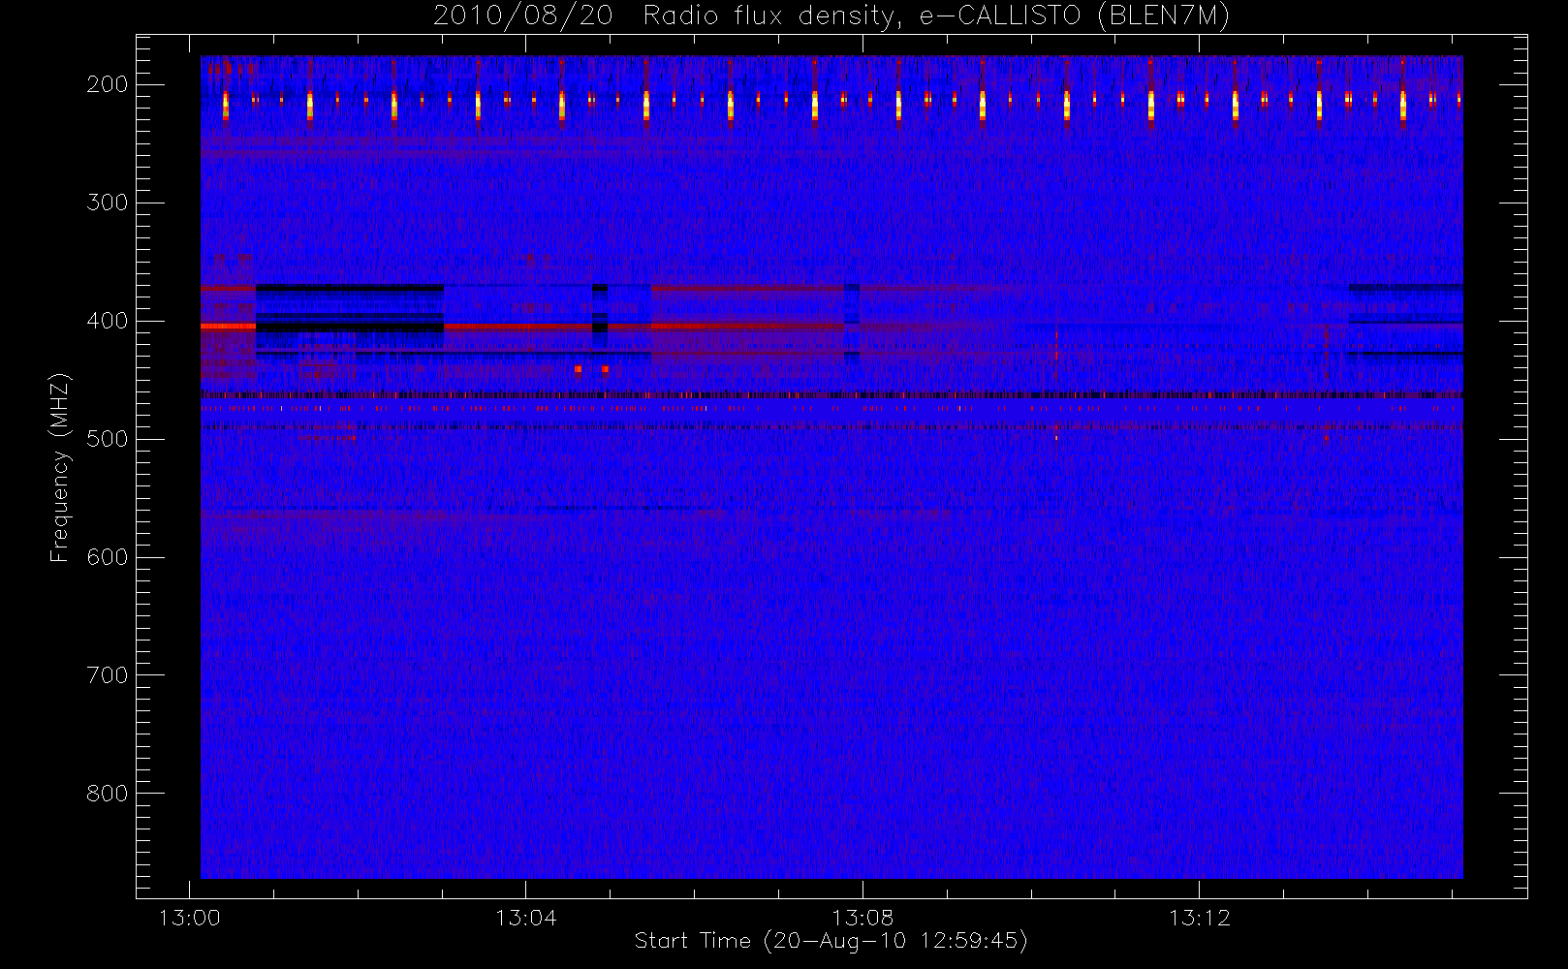Click the 'Frequency (MHZ)' axis label
This screenshot has width=1568, height=969.
[60, 467]
